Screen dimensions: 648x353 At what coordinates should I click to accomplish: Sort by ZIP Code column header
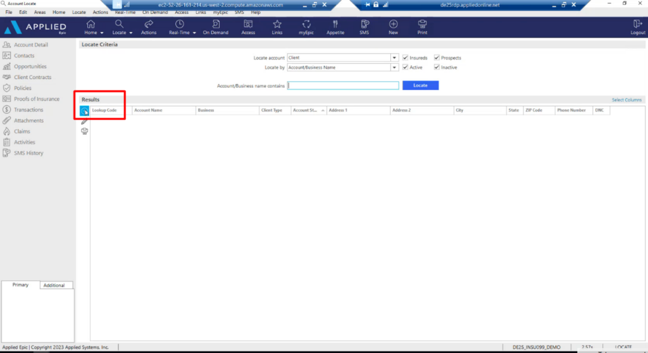click(539, 110)
